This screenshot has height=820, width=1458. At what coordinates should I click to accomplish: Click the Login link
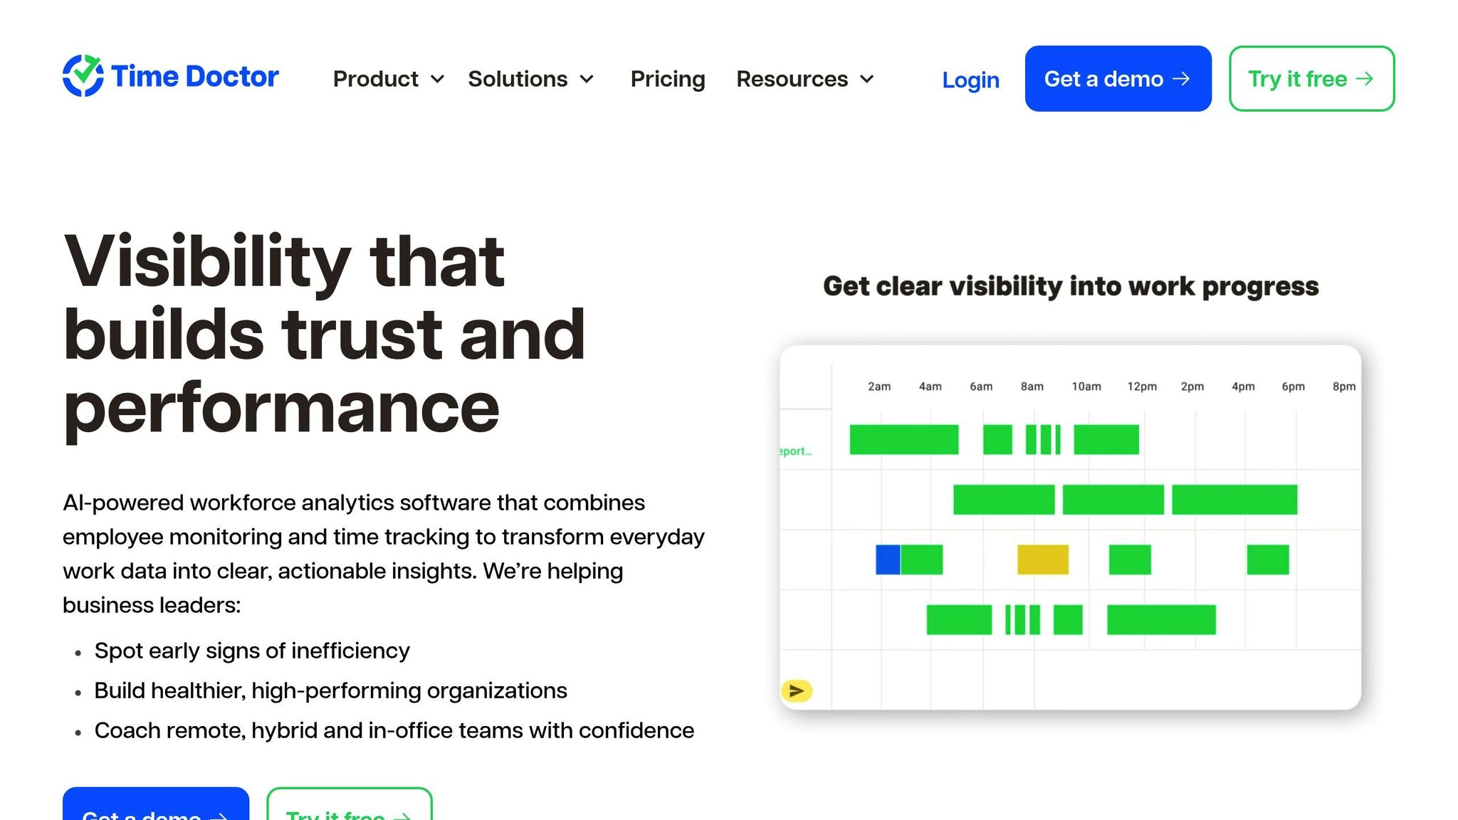pos(970,80)
